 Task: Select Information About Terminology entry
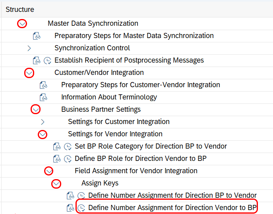[109, 97]
